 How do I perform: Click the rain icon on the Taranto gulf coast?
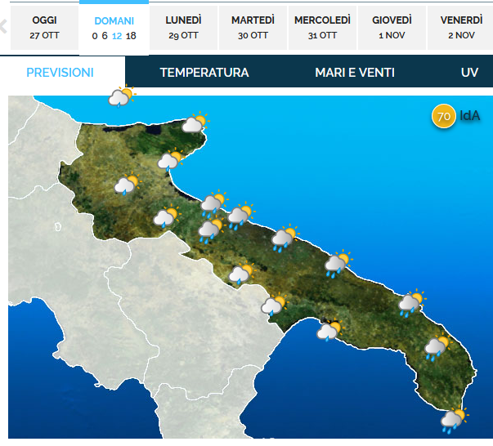pos(329,331)
